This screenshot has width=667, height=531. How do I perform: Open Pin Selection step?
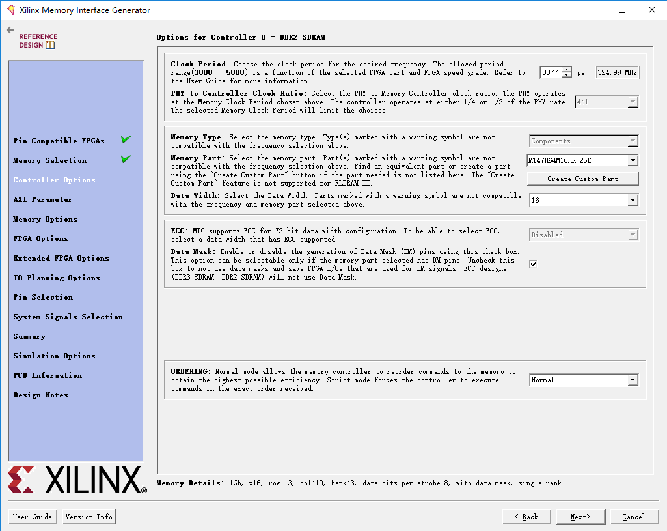coord(43,297)
